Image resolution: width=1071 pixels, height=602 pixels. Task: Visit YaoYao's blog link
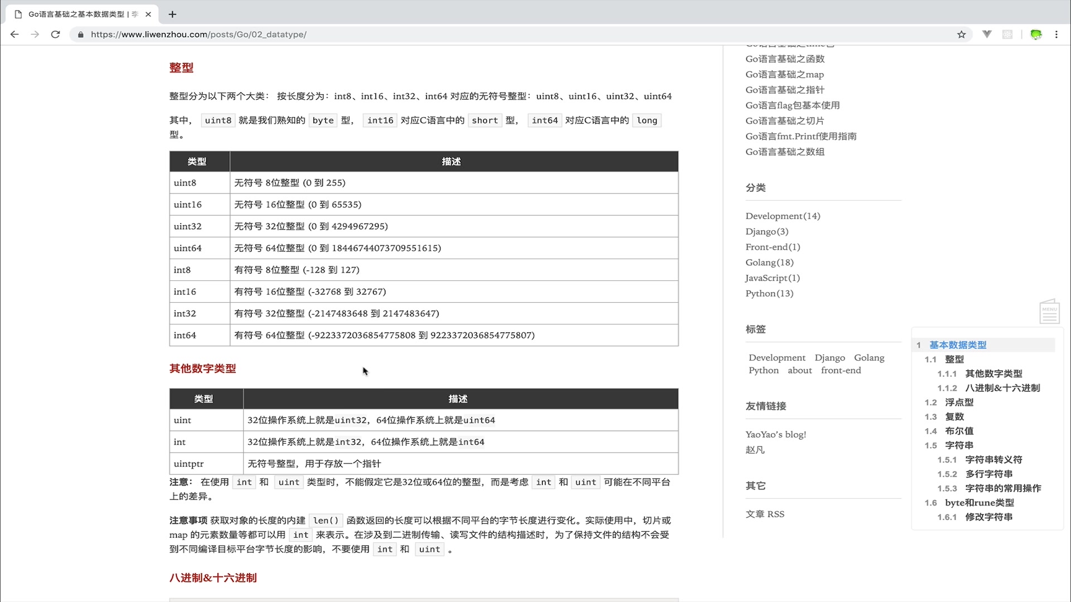(x=775, y=434)
